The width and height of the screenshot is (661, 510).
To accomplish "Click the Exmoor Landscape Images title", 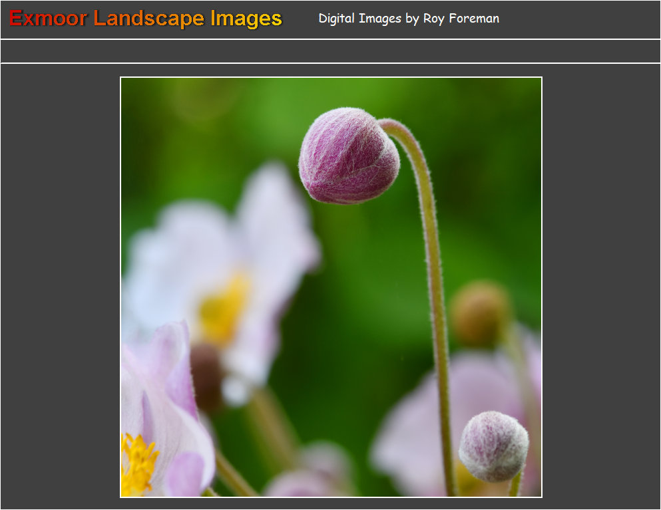I will (x=146, y=19).
